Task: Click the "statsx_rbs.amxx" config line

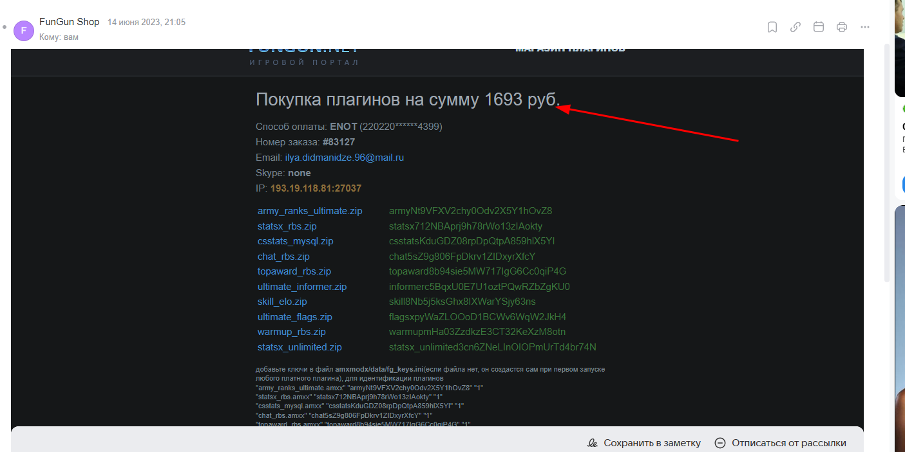Action: [349, 397]
